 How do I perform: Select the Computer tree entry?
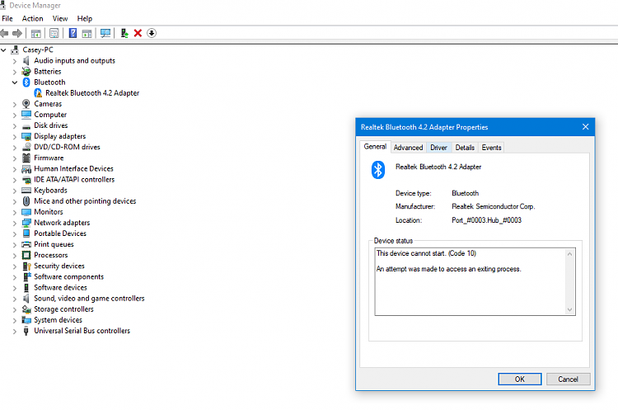tap(50, 115)
